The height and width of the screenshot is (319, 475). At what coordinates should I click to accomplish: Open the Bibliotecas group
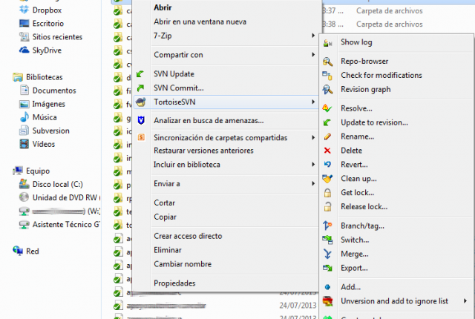tap(45, 77)
